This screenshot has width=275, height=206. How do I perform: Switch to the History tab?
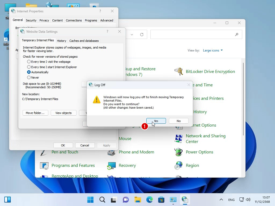pos(61,41)
